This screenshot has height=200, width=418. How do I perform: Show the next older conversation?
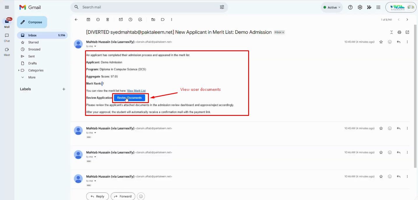pyautogui.click(x=407, y=20)
